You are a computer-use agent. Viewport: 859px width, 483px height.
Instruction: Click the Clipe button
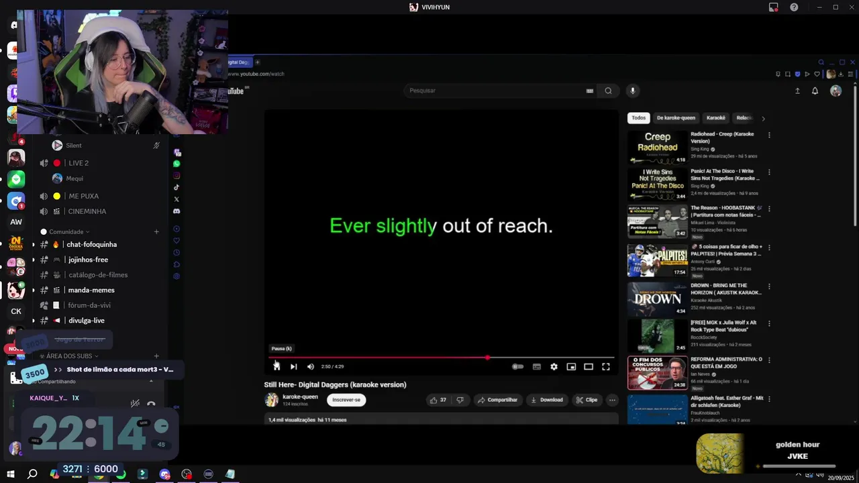coord(587,400)
